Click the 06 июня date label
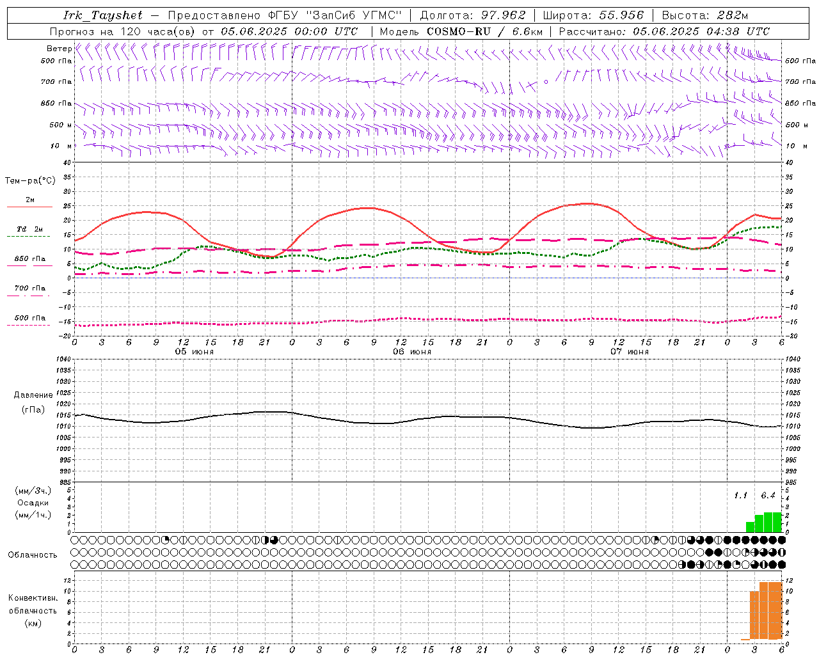 tap(412, 352)
